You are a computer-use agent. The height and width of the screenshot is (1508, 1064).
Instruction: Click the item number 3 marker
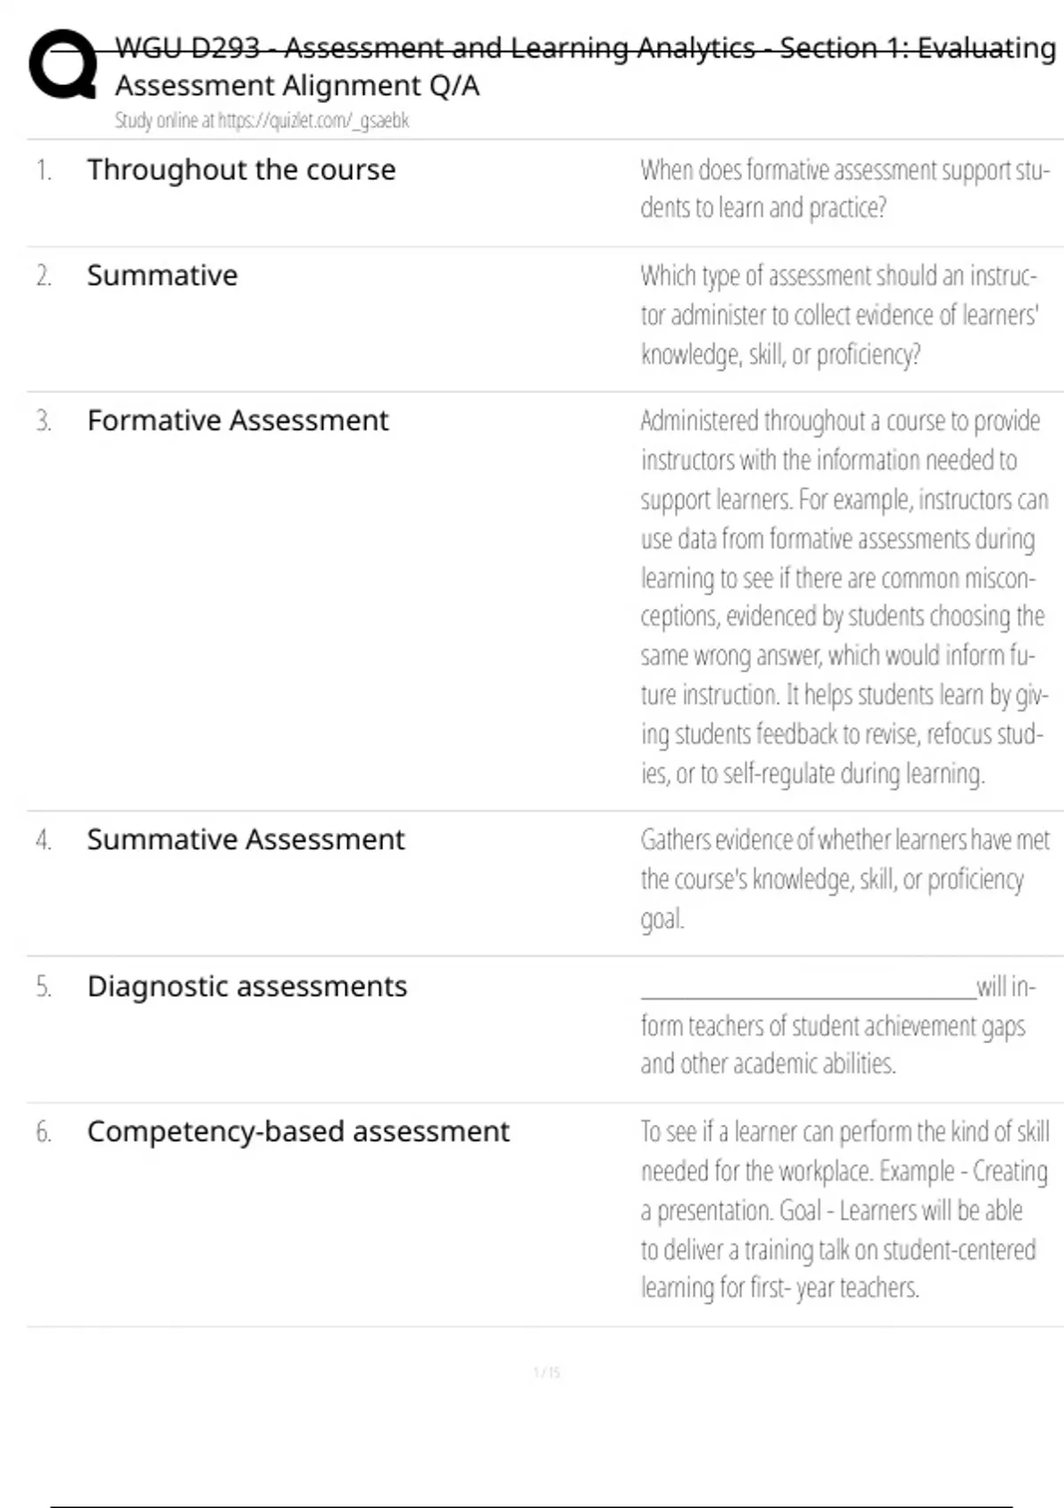(x=43, y=420)
